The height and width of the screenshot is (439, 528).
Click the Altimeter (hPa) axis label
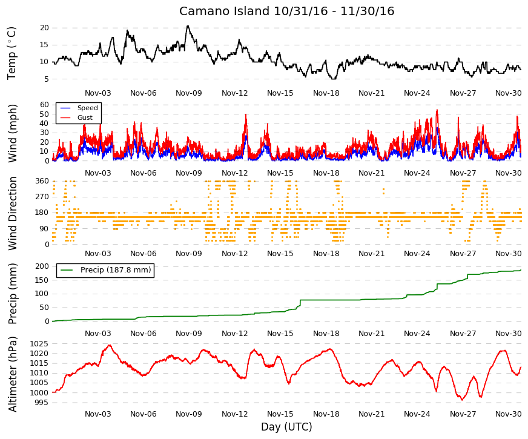pos(12,374)
